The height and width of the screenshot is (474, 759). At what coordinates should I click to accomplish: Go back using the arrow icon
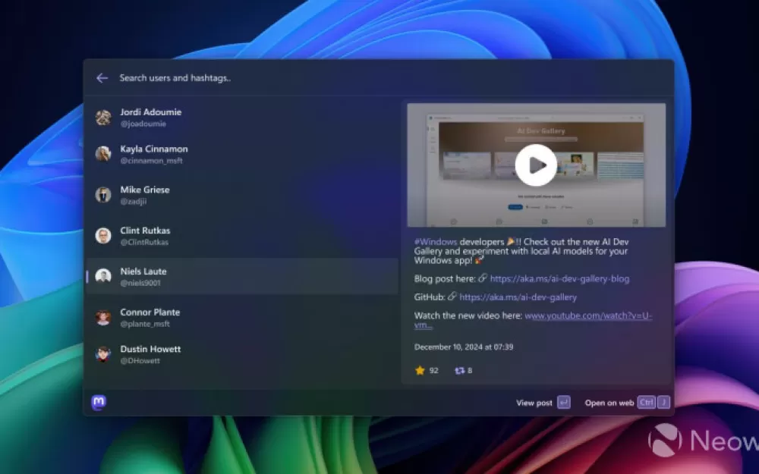point(102,78)
